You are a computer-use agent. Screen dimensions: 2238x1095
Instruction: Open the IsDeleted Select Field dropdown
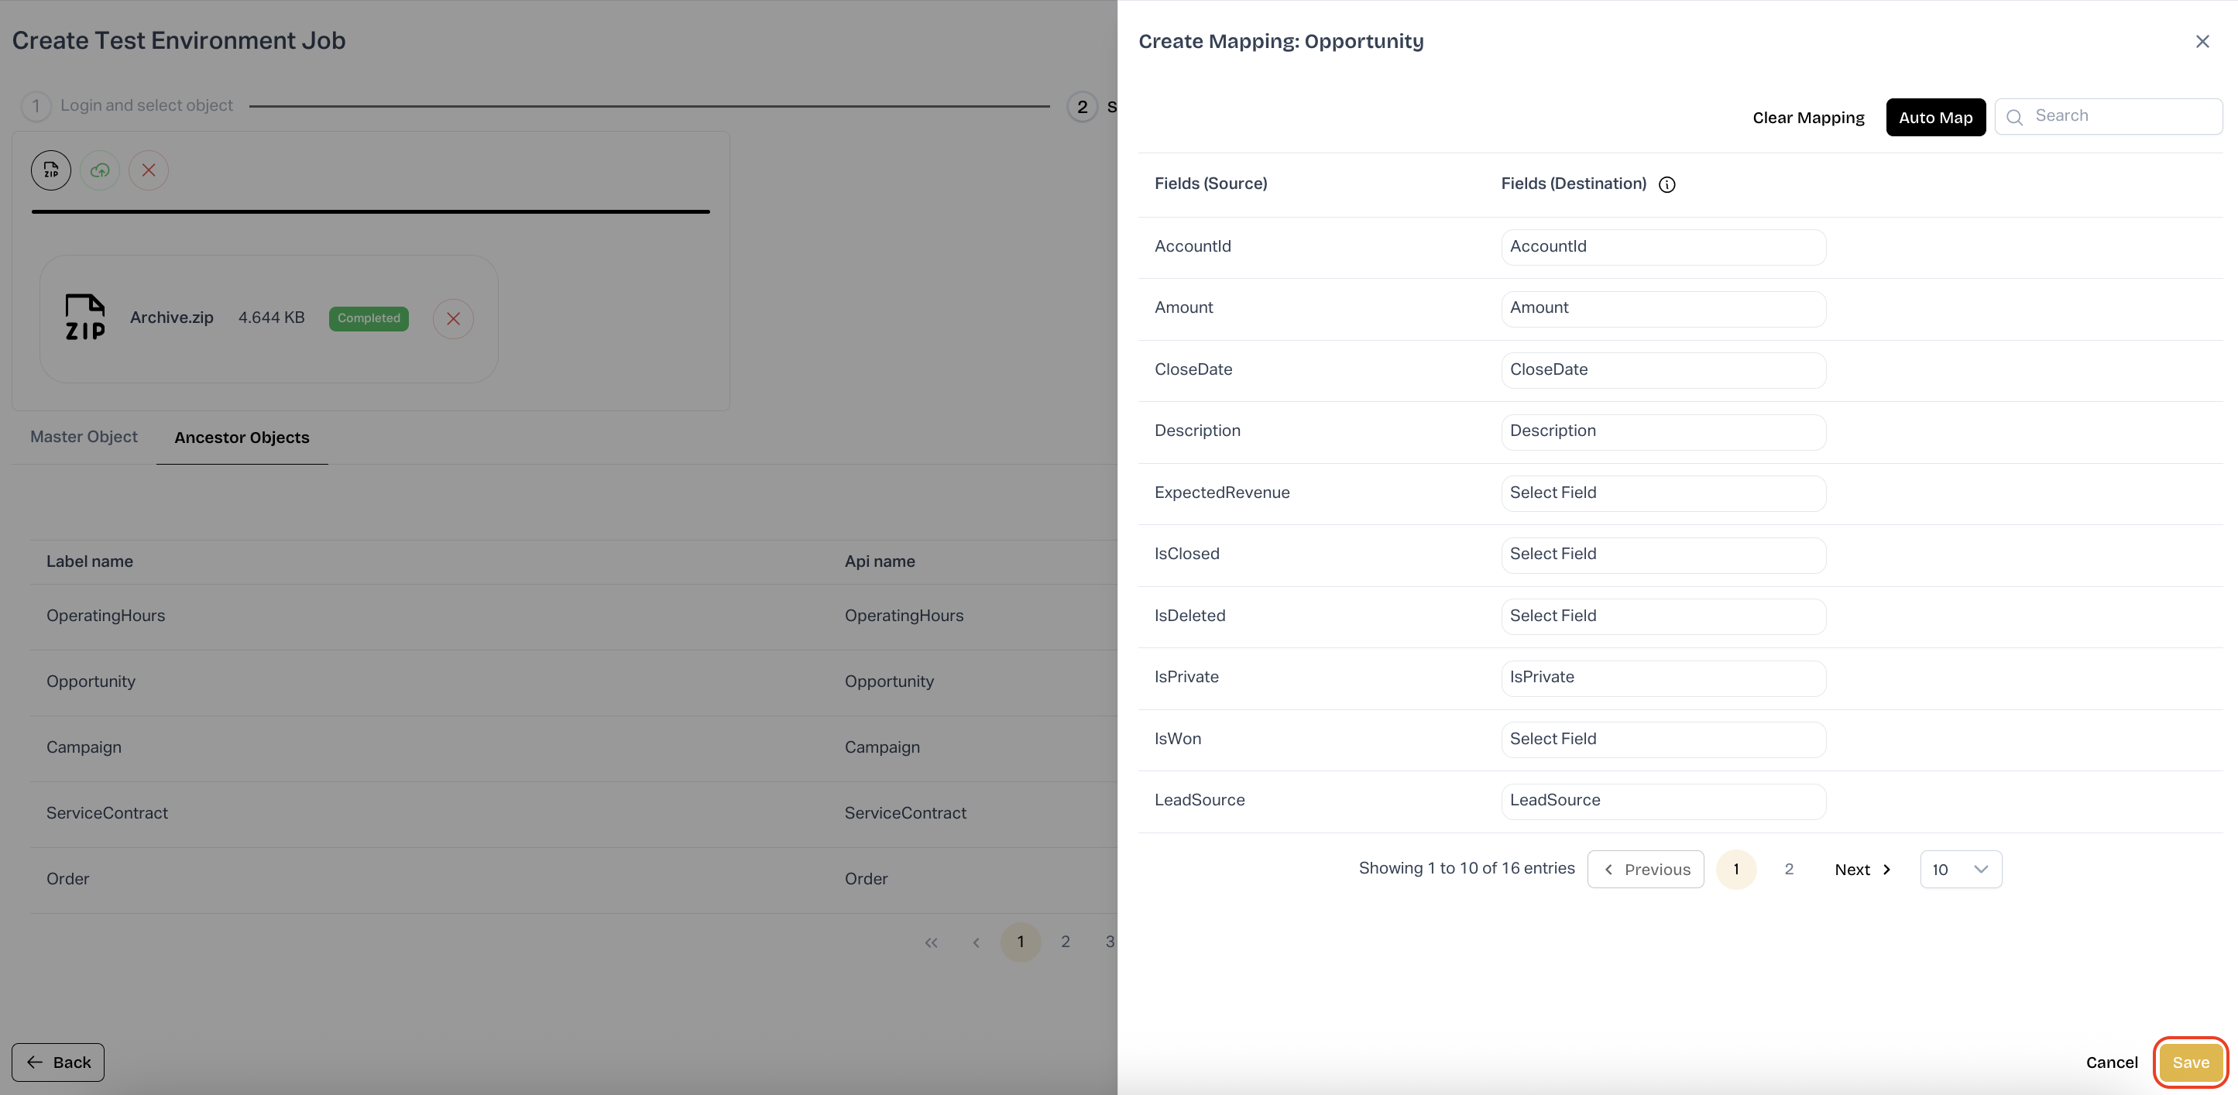[1662, 616]
